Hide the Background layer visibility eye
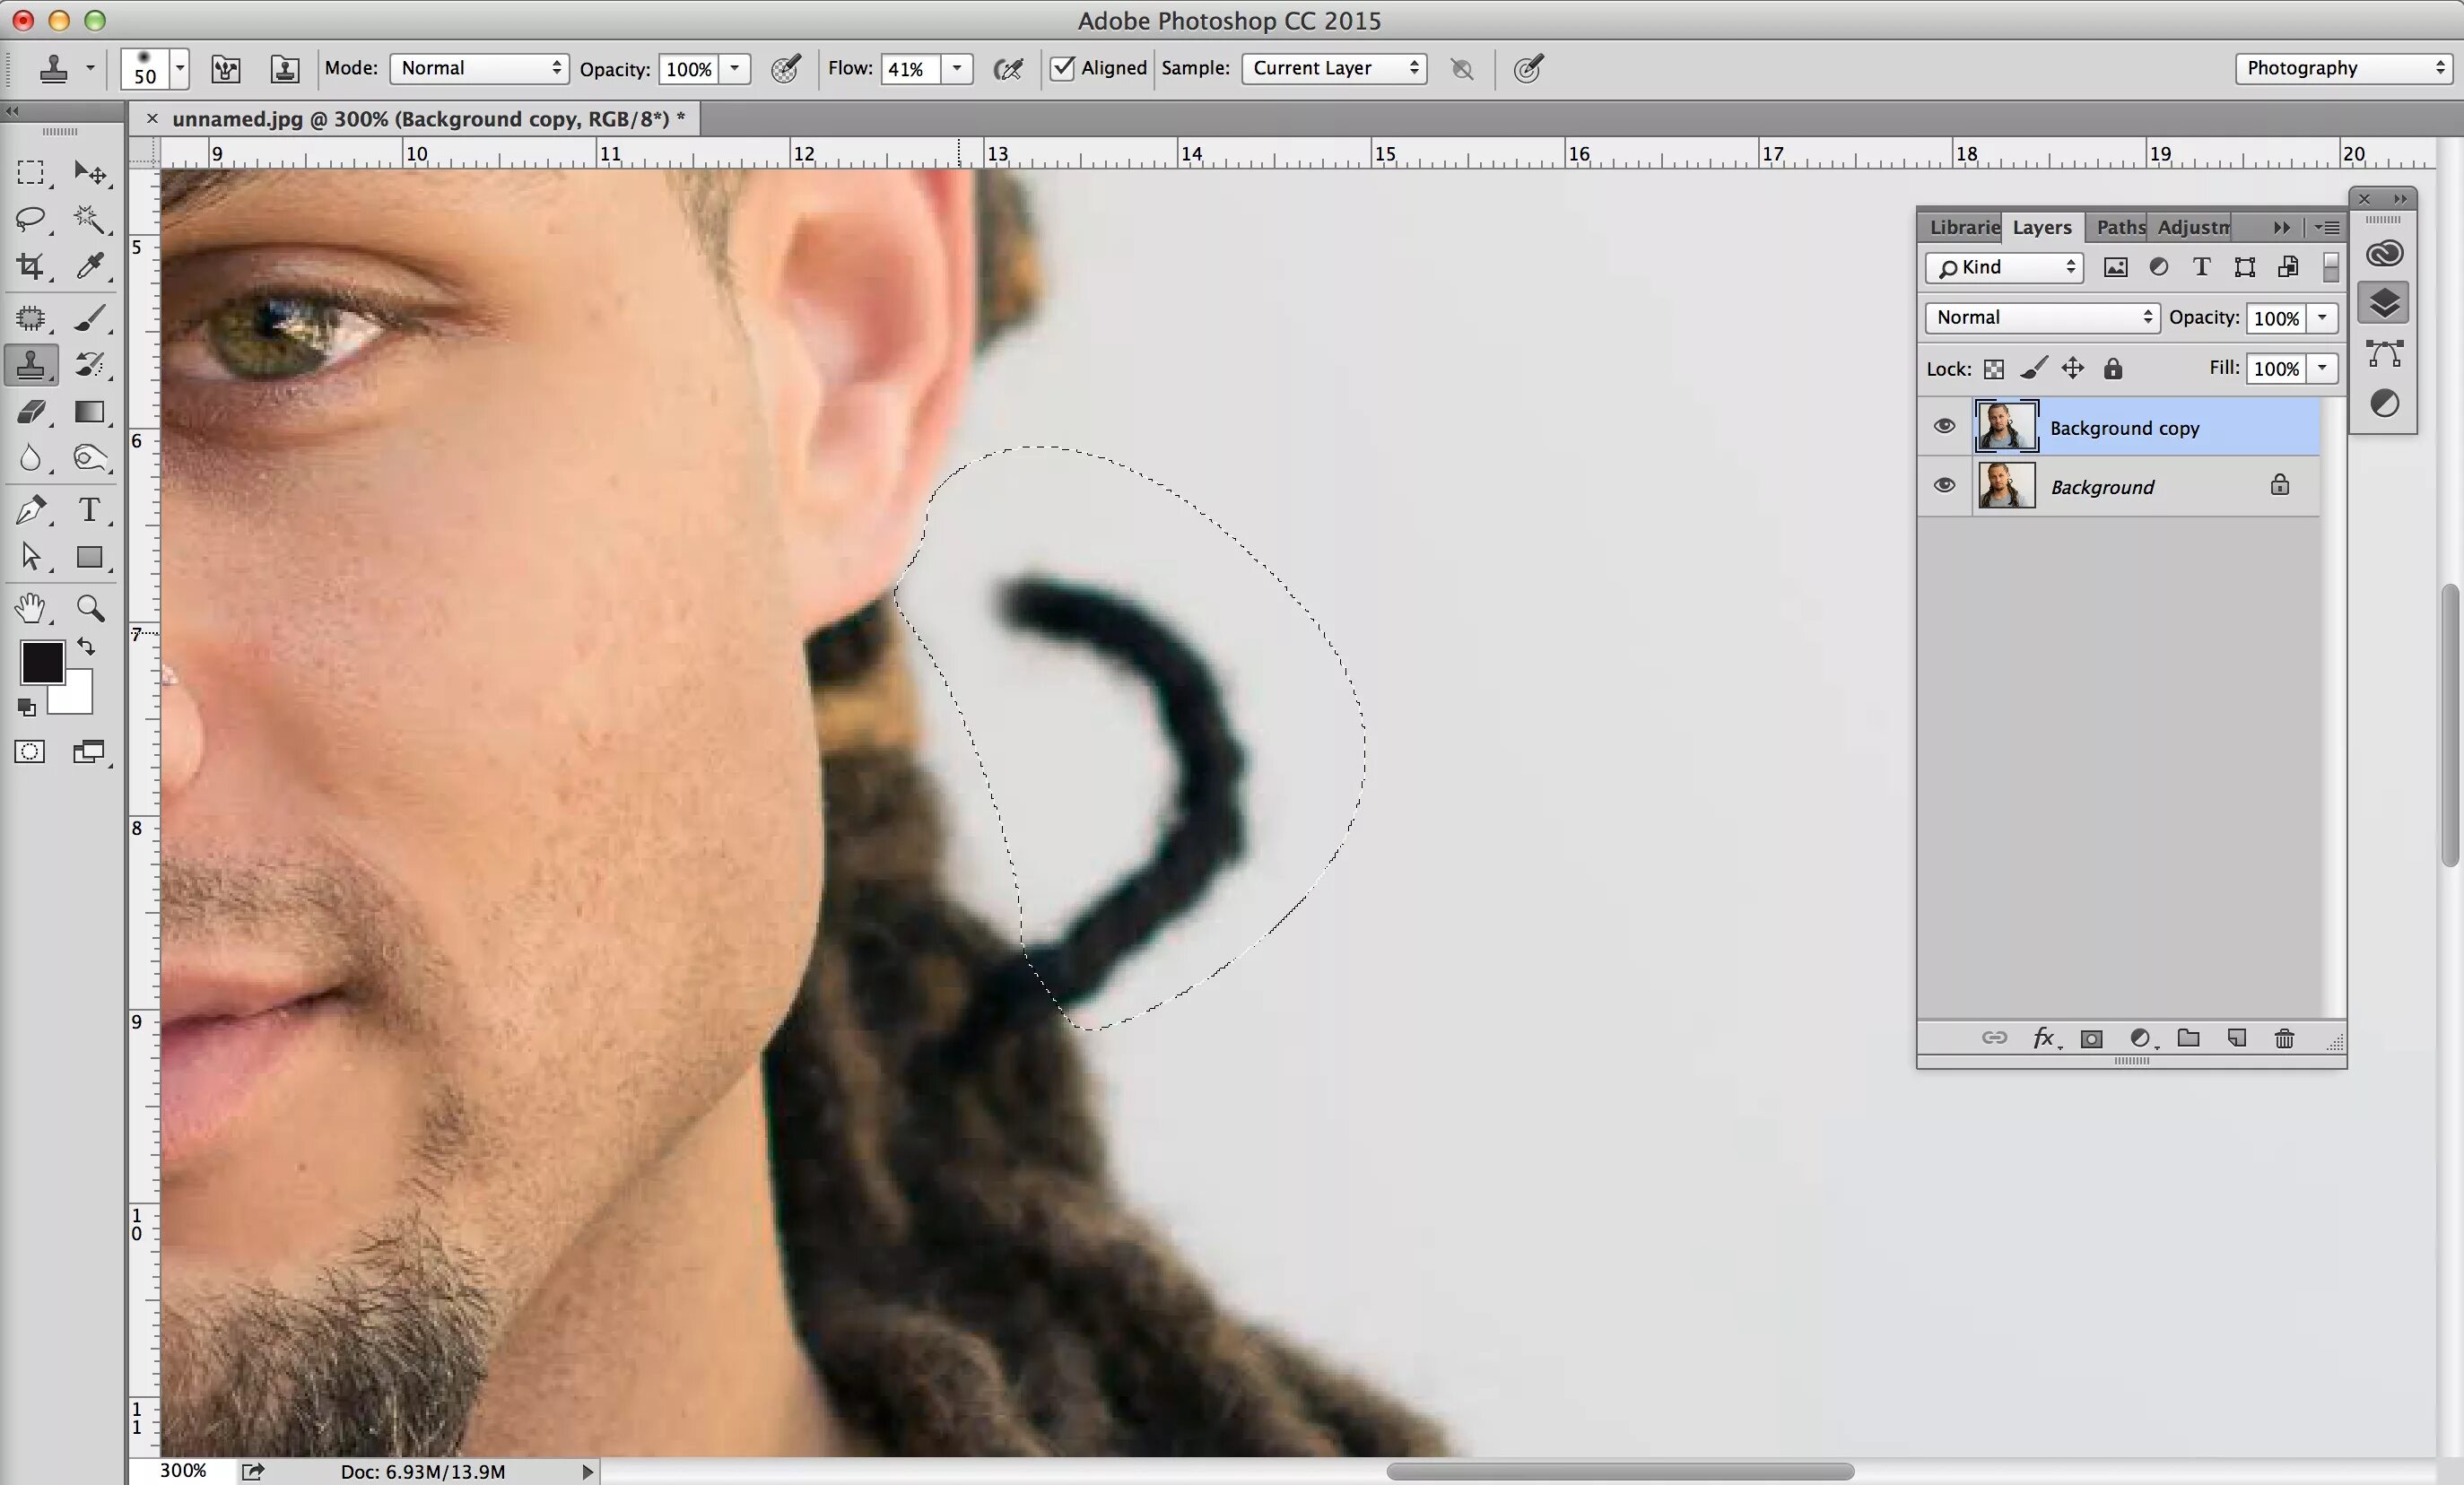The image size is (2464, 1485). (x=1944, y=486)
